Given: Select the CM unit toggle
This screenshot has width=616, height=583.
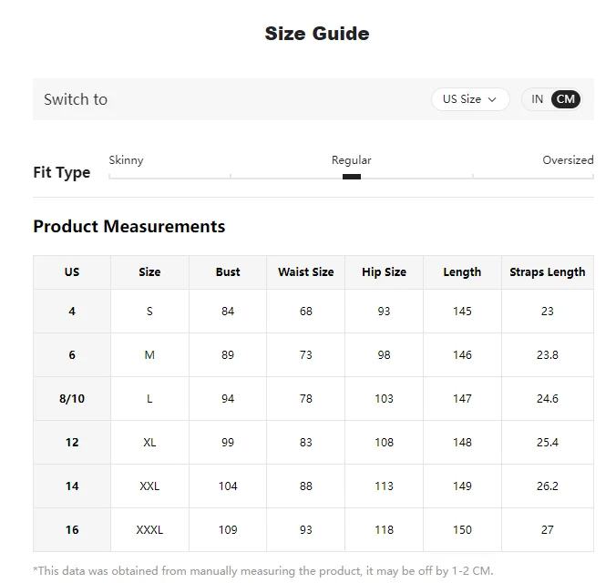Looking at the screenshot, I should pos(565,99).
